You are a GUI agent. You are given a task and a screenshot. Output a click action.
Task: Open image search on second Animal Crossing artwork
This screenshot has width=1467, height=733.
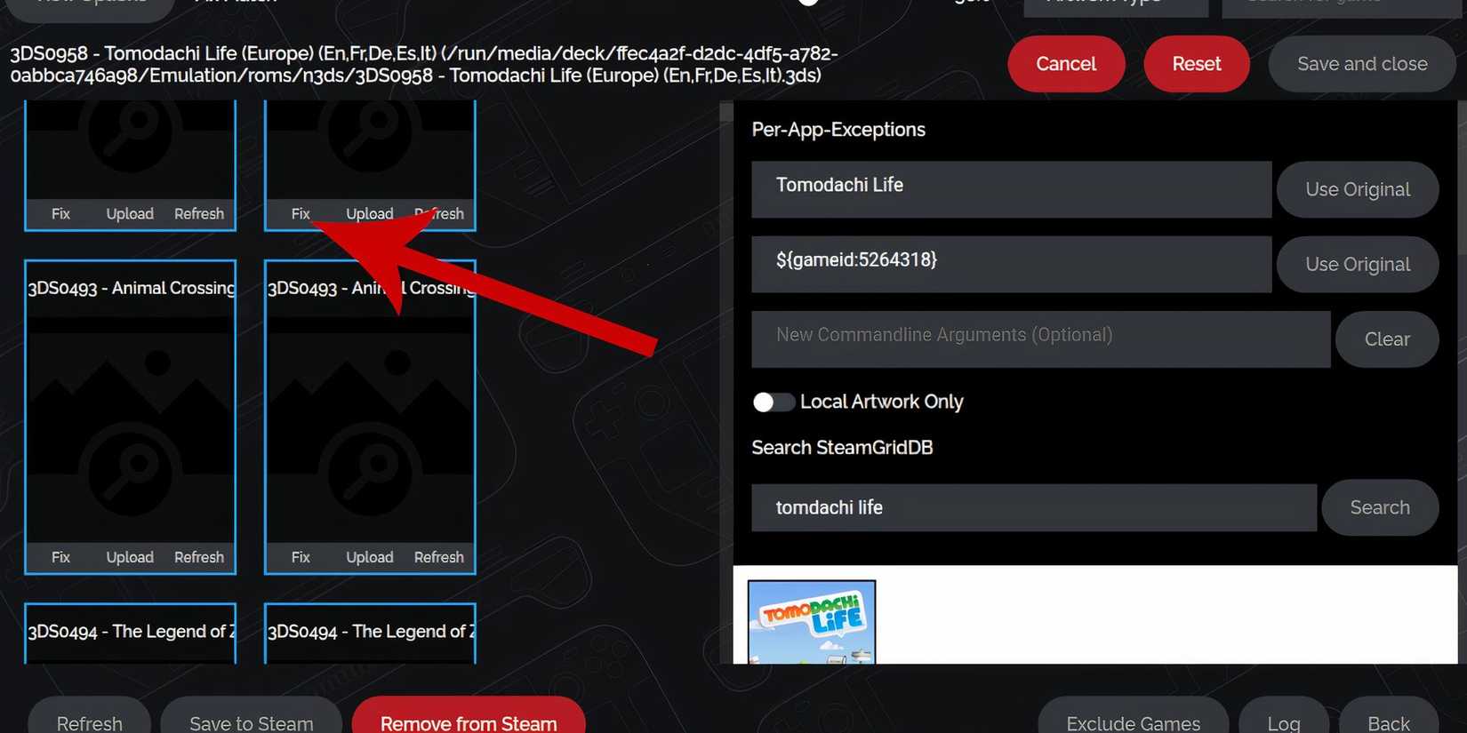370,471
